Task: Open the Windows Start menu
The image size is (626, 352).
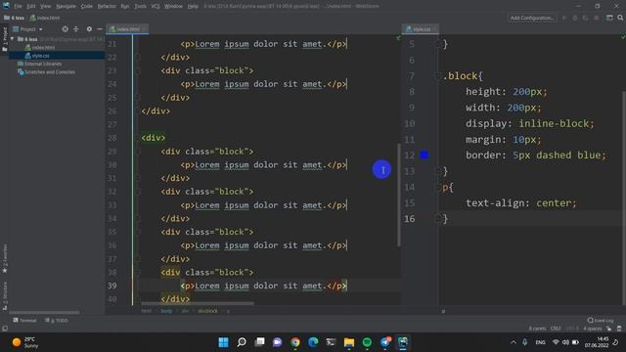Action: tap(224, 342)
